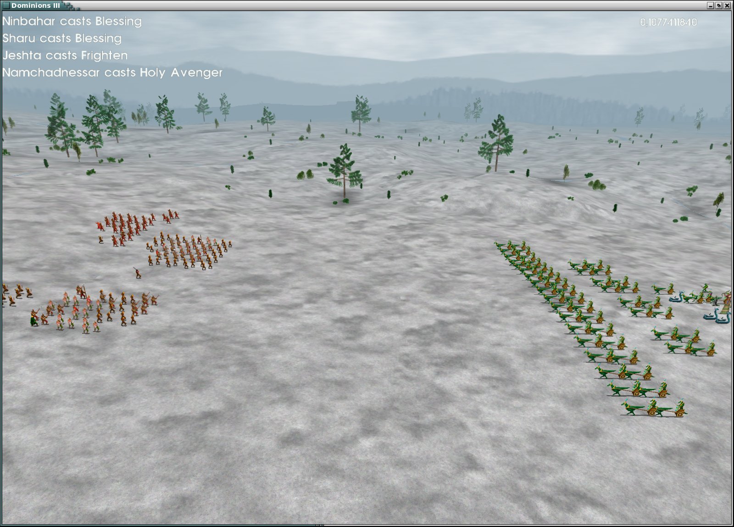Click the 'Ninbahar casts Blessing' log line
The width and height of the screenshot is (734, 527).
[72, 22]
